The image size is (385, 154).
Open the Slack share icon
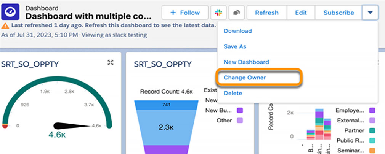click(x=218, y=13)
